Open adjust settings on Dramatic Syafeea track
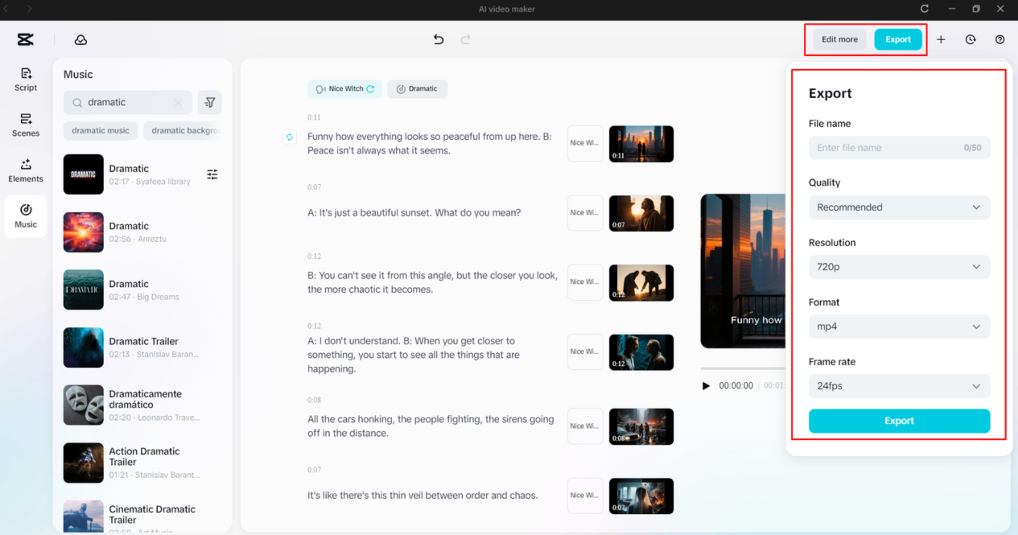Screen dimensions: 1018x535 tap(212, 174)
